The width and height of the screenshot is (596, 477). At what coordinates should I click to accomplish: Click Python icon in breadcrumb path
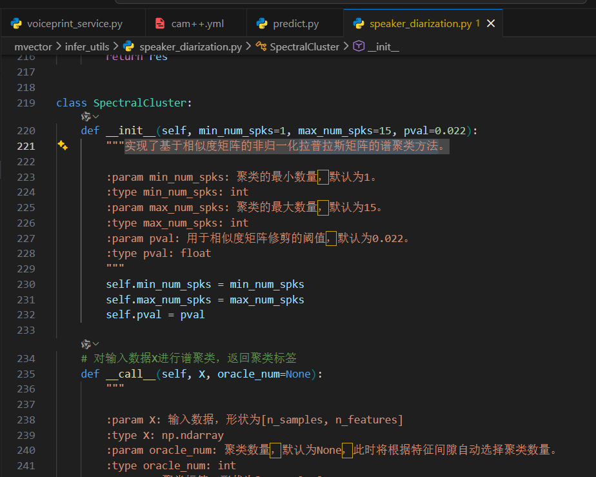coord(128,46)
